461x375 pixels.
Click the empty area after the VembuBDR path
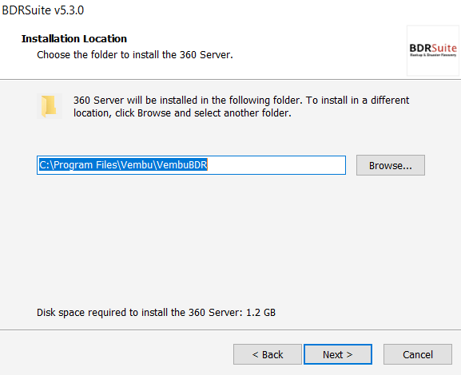click(276, 165)
